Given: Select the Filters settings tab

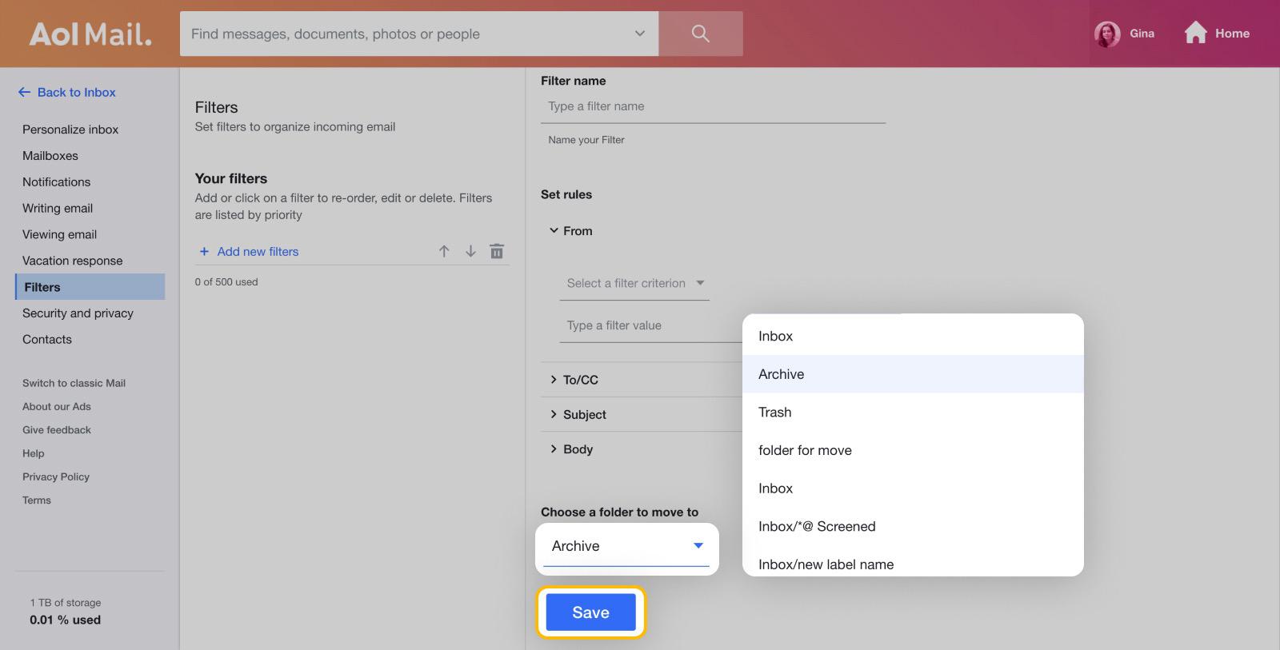Looking at the screenshot, I should 90,287.
